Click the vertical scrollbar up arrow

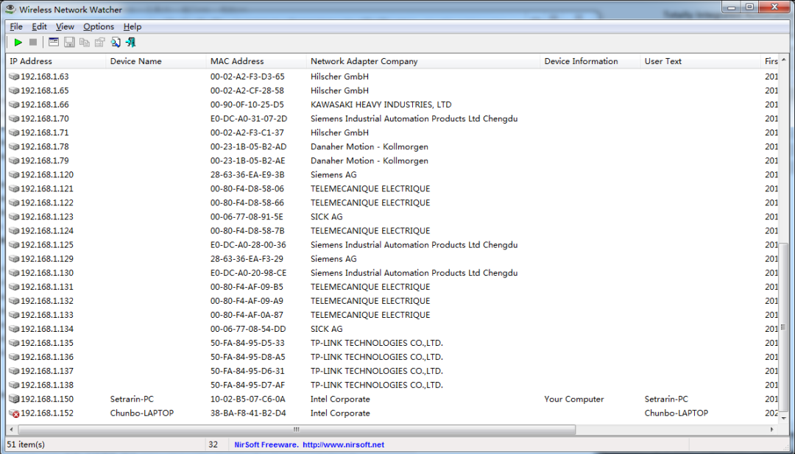(783, 60)
